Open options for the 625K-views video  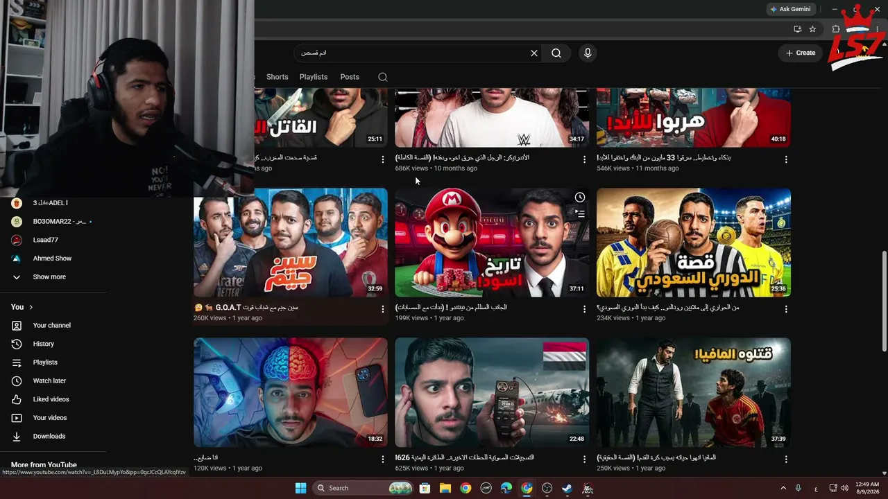[x=584, y=459]
